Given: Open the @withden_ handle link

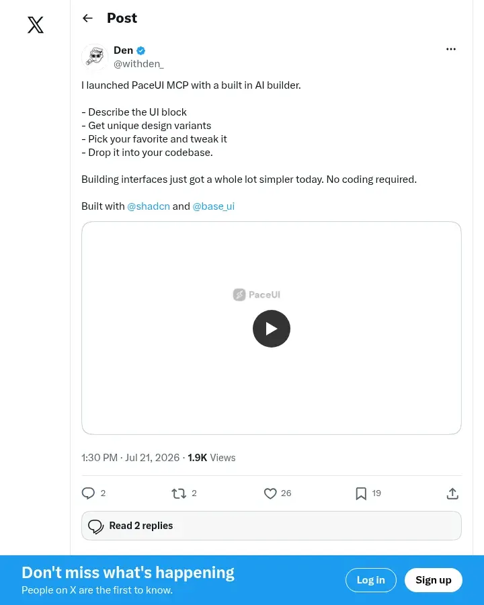Looking at the screenshot, I should point(138,64).
